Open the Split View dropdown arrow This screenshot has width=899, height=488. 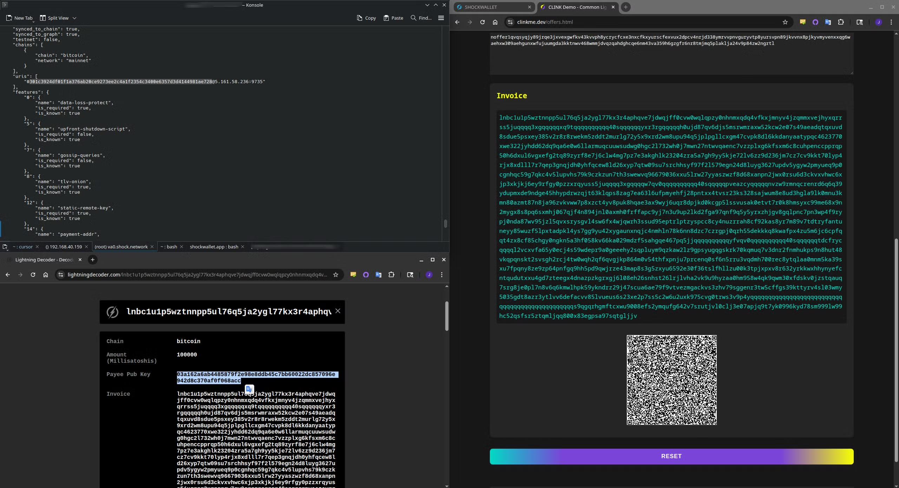point(74,18)
